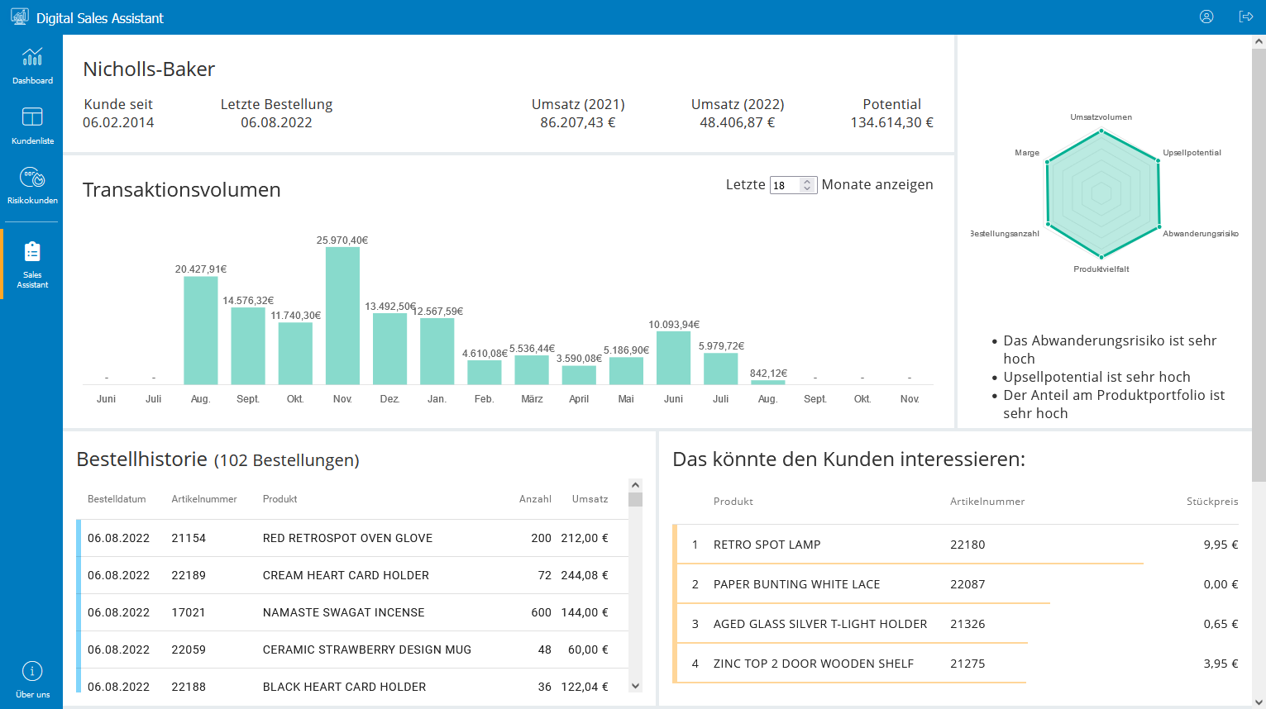The height and width of the screenshot is (709, 1266).
Task: Click the Digital Sales Assistant logo icon
Action: click(19, 17)
